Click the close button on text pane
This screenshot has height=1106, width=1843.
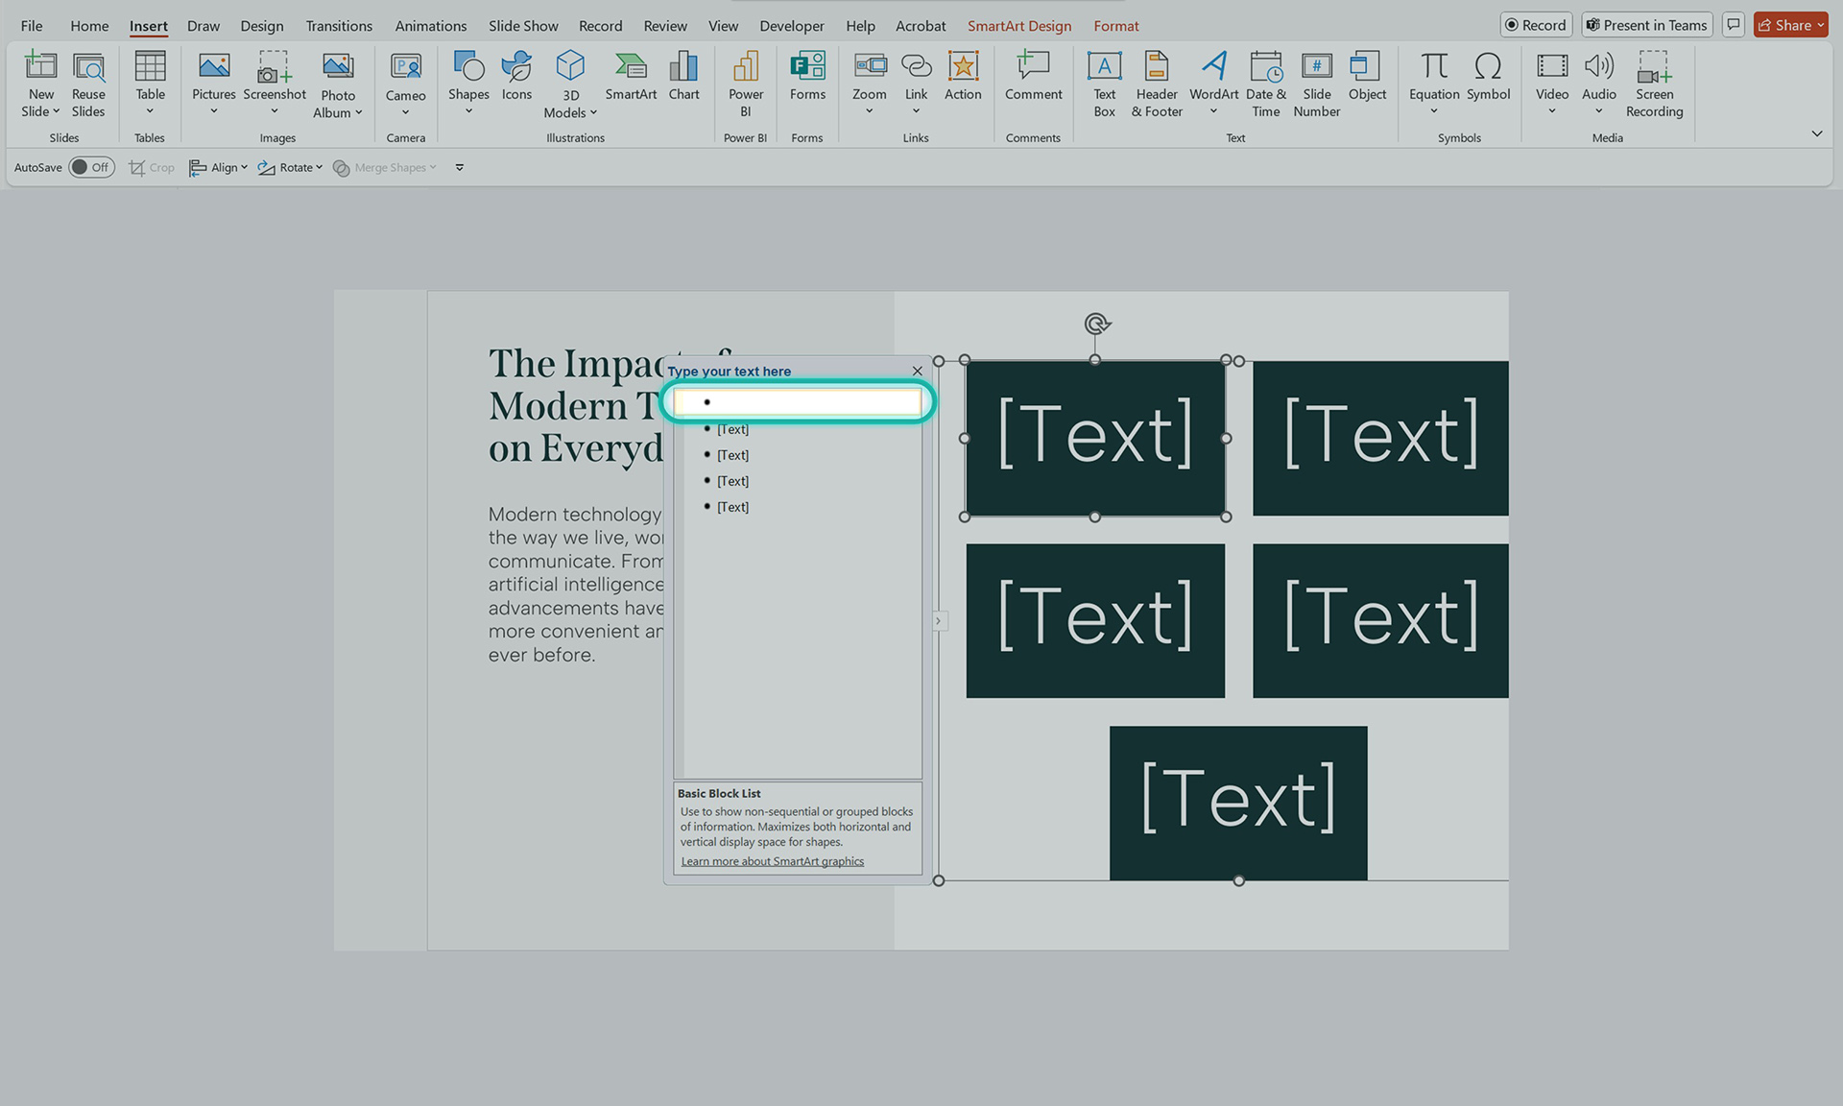918,372
